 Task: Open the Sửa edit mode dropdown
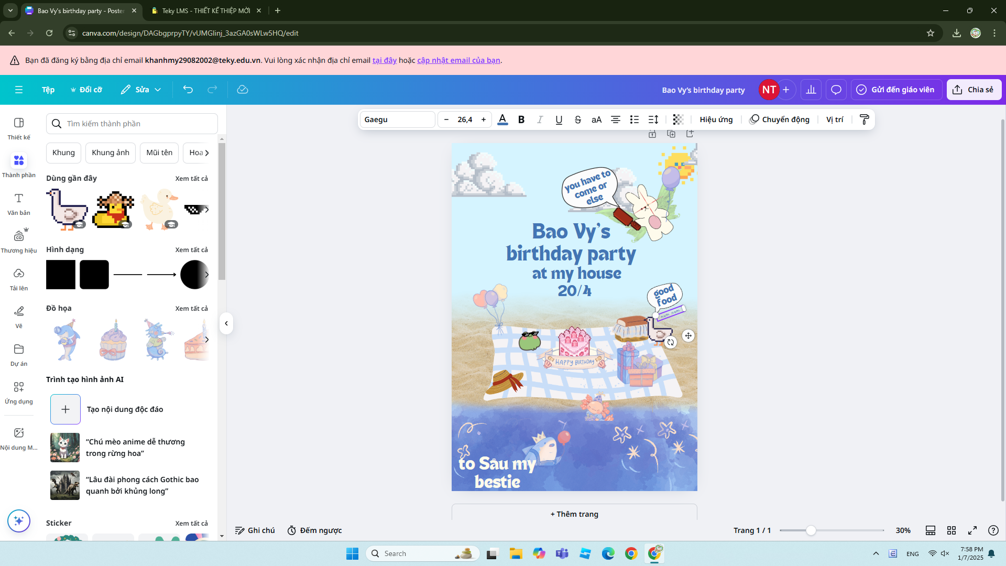[x=141, y=90]
